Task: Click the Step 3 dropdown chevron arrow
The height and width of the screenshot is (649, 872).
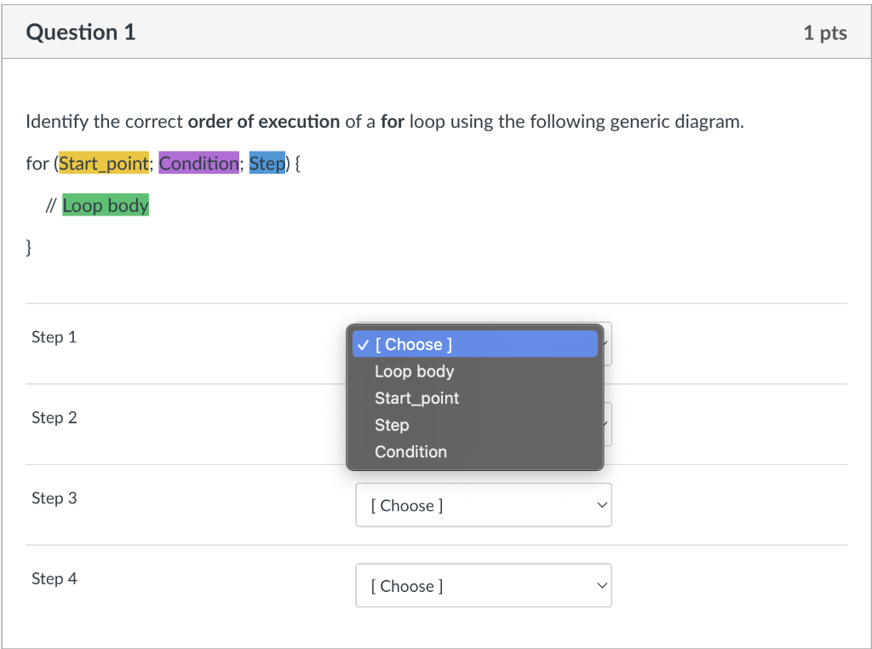Action: click(x=602, y=505)
